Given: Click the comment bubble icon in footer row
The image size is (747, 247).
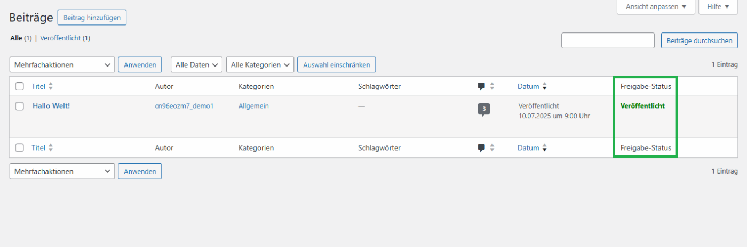Looking at the screenshot, I should click(x=481, y=148).
